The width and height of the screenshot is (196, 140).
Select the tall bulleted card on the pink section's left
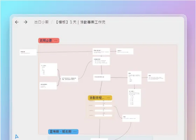(x=49, y=70)
